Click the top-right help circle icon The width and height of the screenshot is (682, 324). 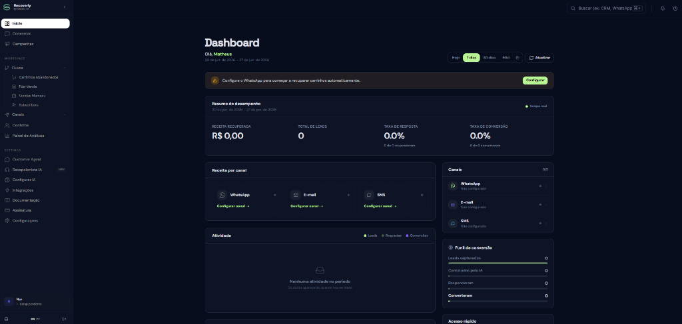[675, 8]
